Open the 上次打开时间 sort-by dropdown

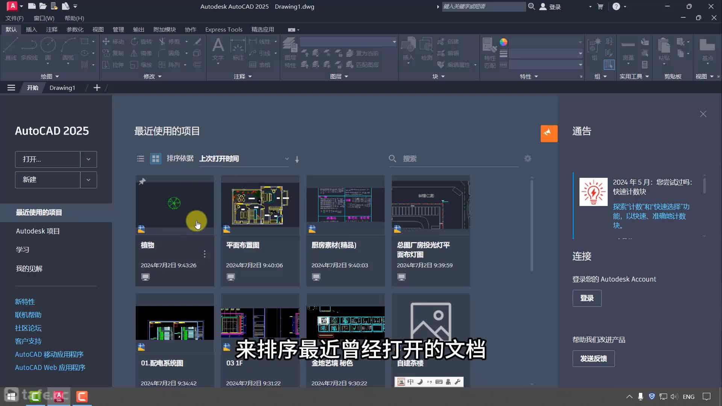point(244,159)
